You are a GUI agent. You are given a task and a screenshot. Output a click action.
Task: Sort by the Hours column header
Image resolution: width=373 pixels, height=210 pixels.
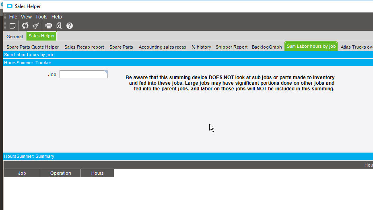pos(97,173)
